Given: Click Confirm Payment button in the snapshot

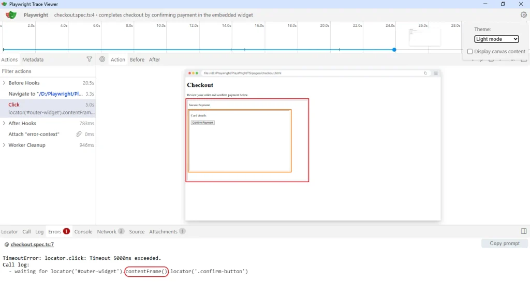Looking at the screenshot, I should click(x=202, y=123).
